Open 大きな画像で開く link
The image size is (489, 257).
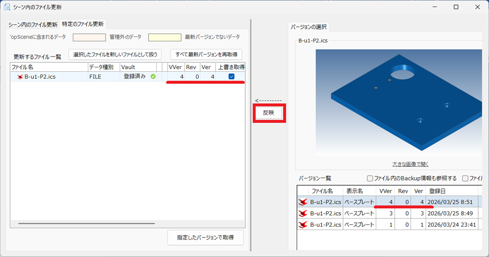(410, 164)
